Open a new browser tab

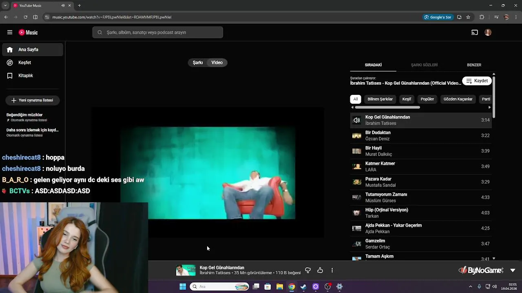click(x=79, y=6)
